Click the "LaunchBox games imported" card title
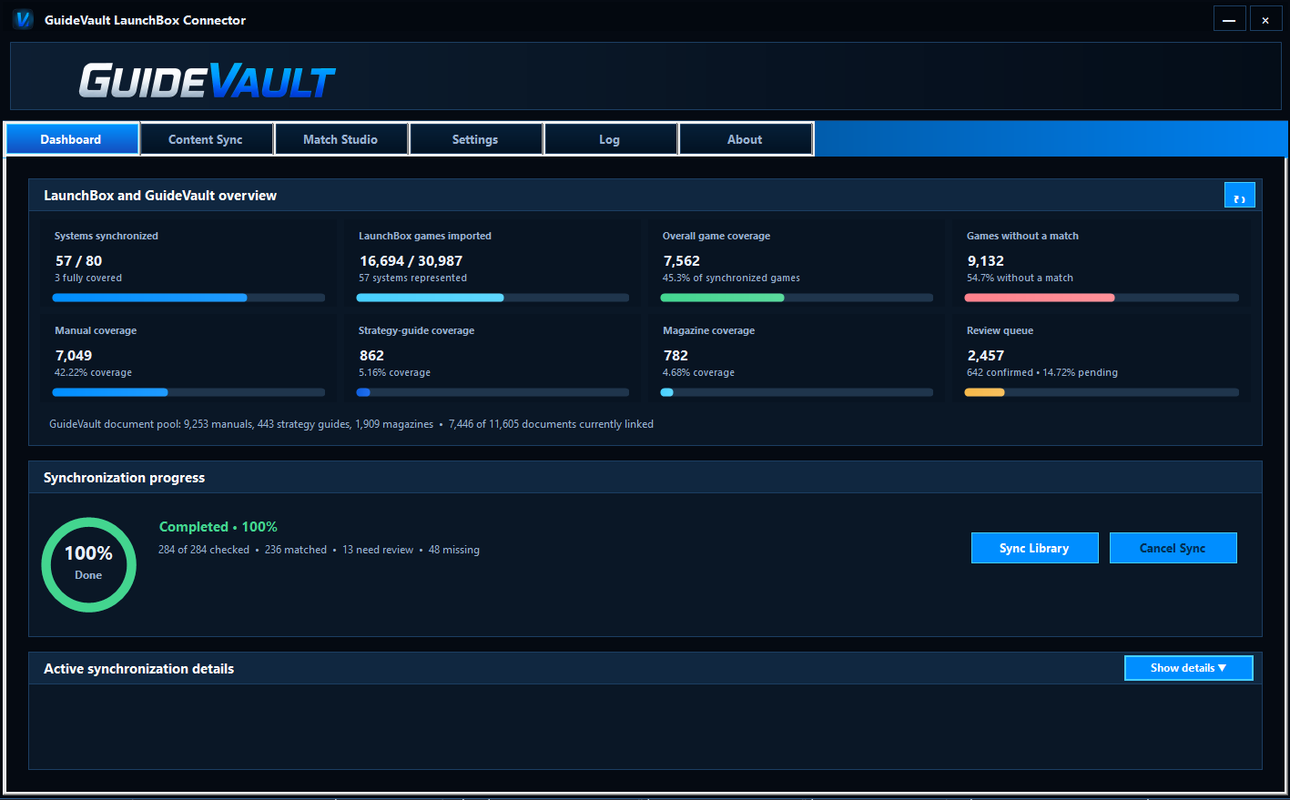The height and width of the screenshot is (800, 1290). pos(425,236)
